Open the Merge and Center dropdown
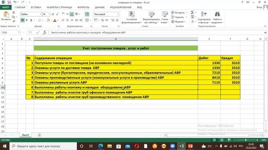The height and width of the screenshot is (150, 268). point(90,20)
